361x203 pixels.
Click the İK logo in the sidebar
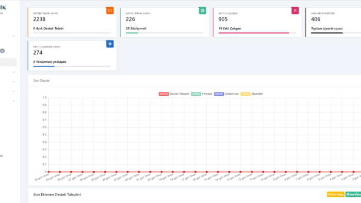pyautogui.click(x=3, y=8)
